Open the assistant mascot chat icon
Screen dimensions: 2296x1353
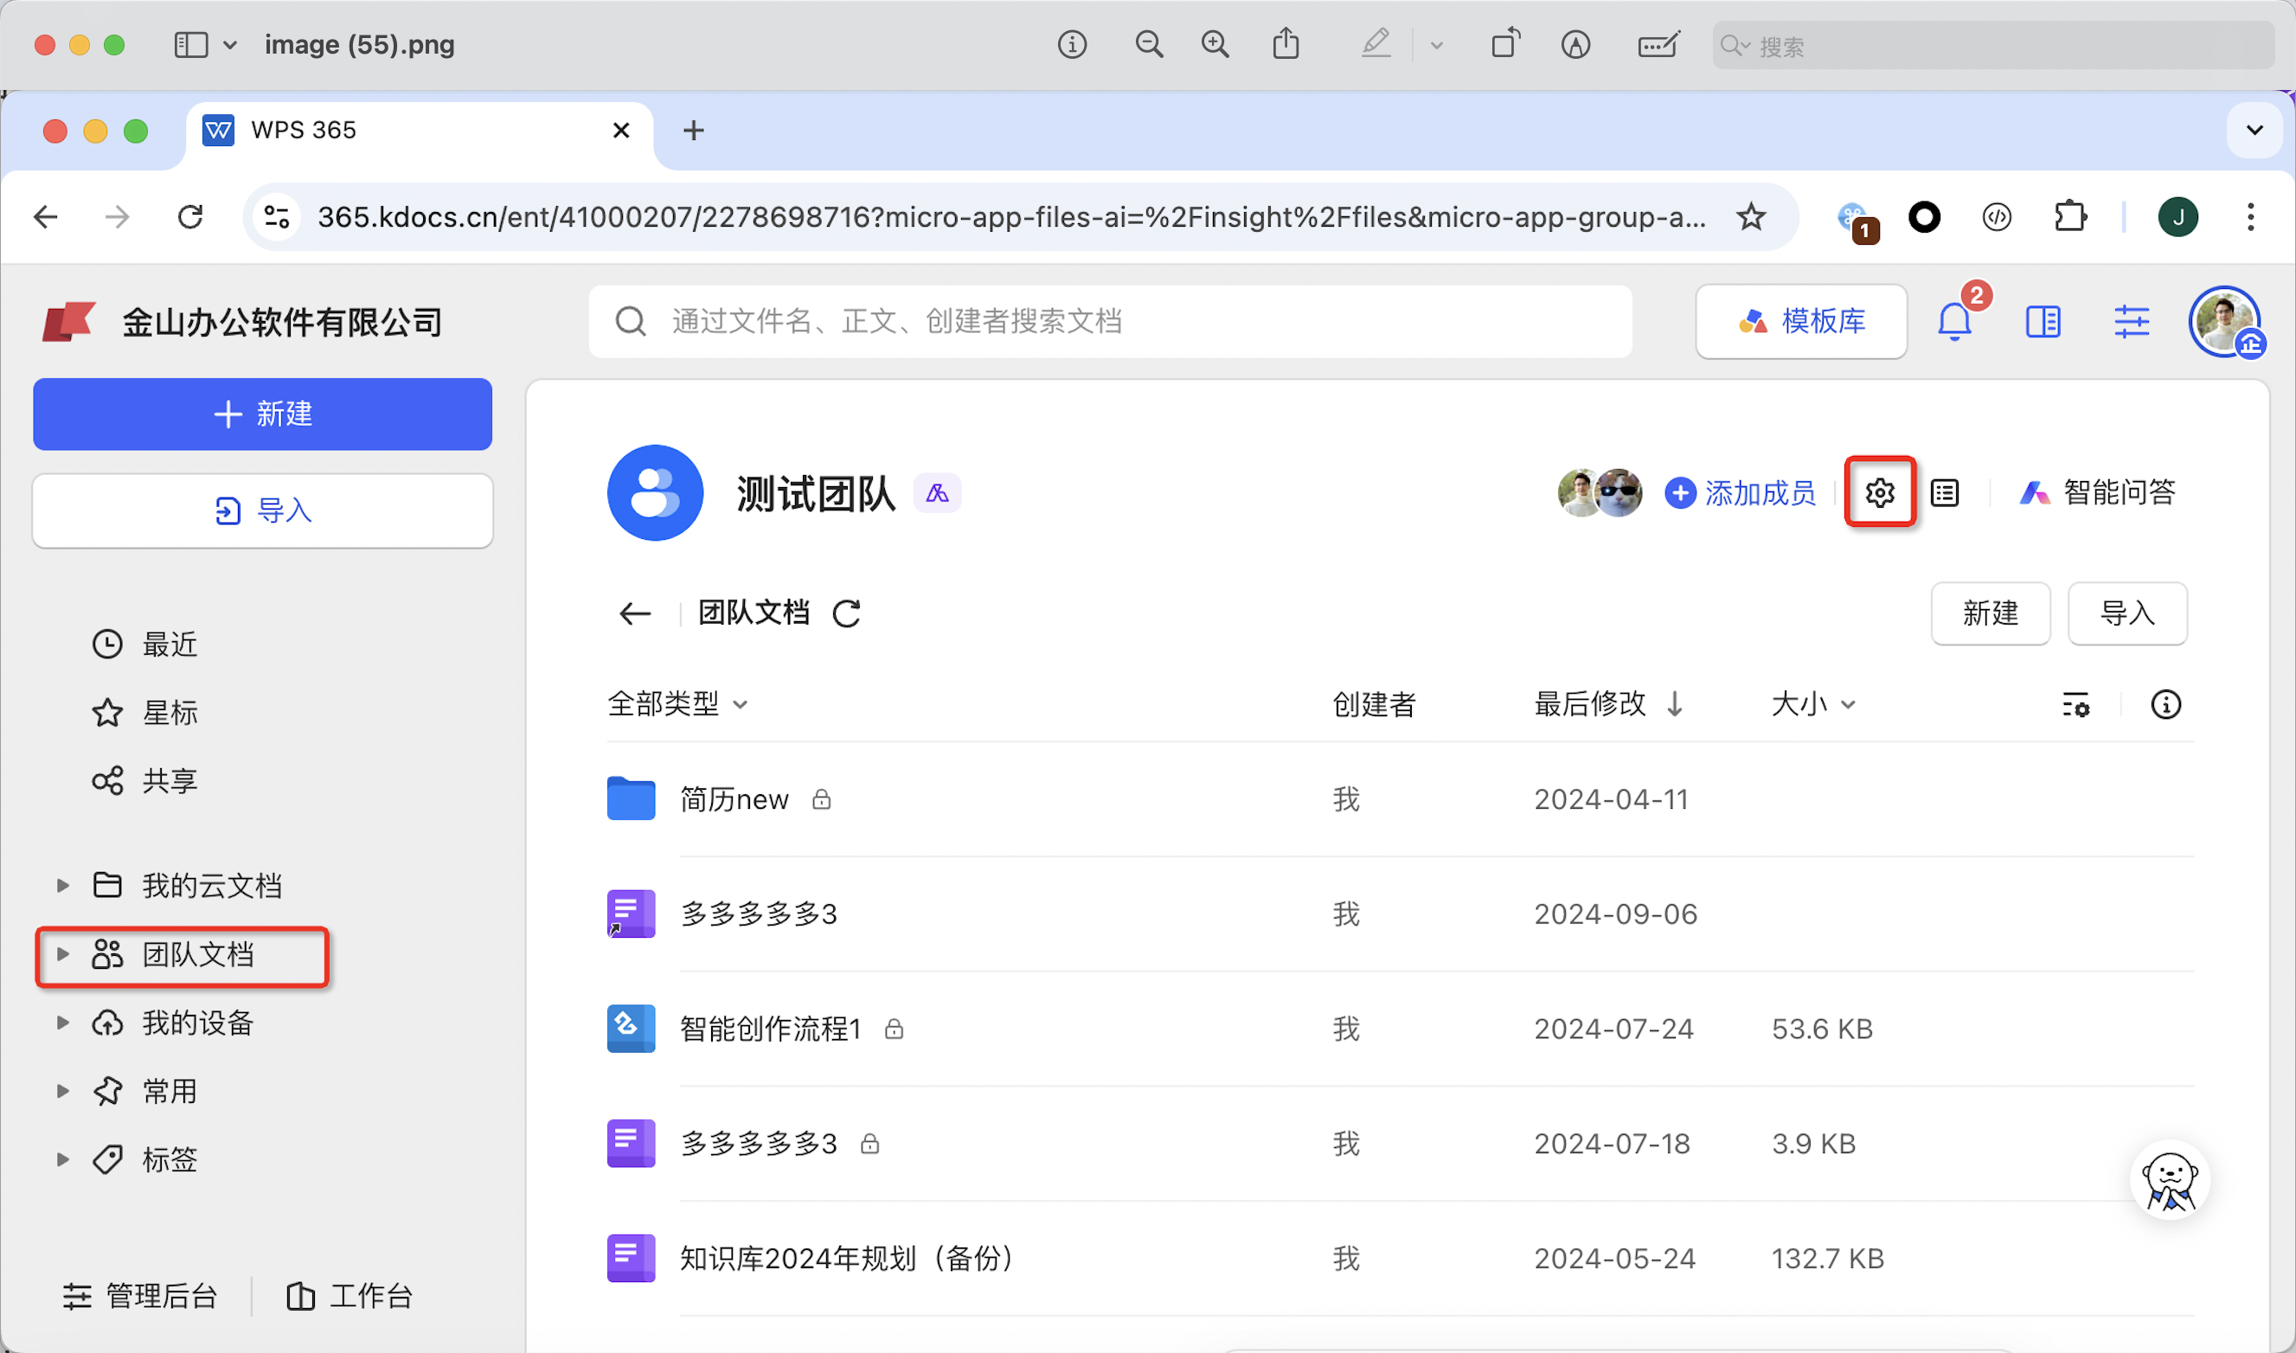[x=2170, y=1182]
